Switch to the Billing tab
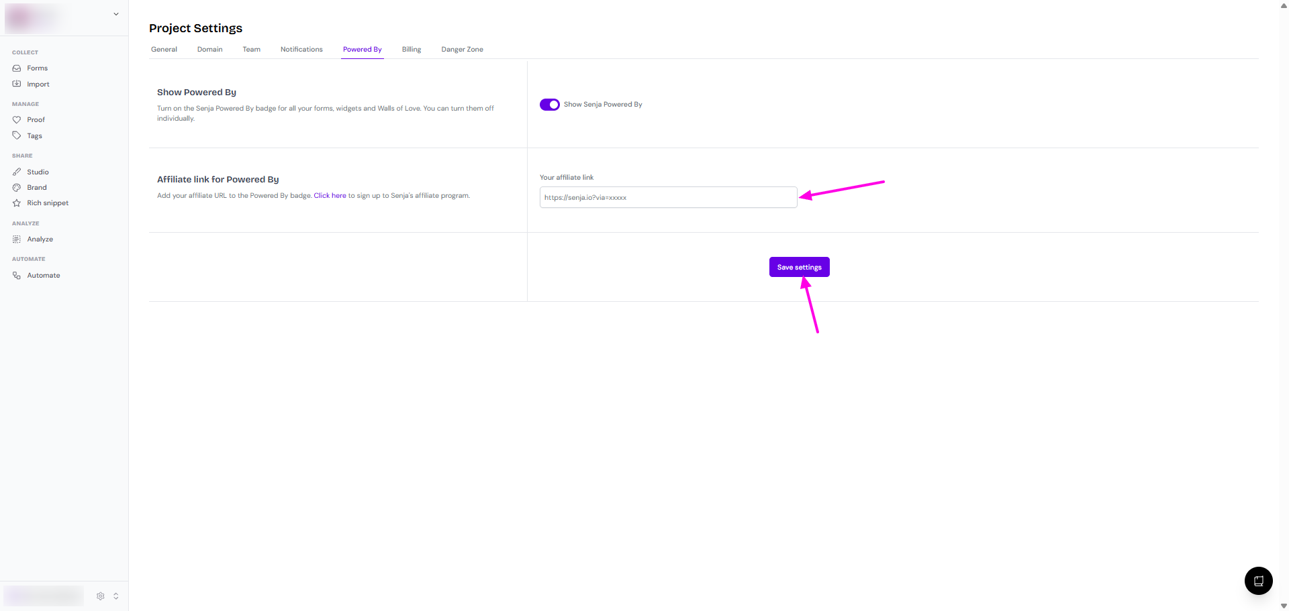This screenshot has height=611, width=1289. point(411,50)
